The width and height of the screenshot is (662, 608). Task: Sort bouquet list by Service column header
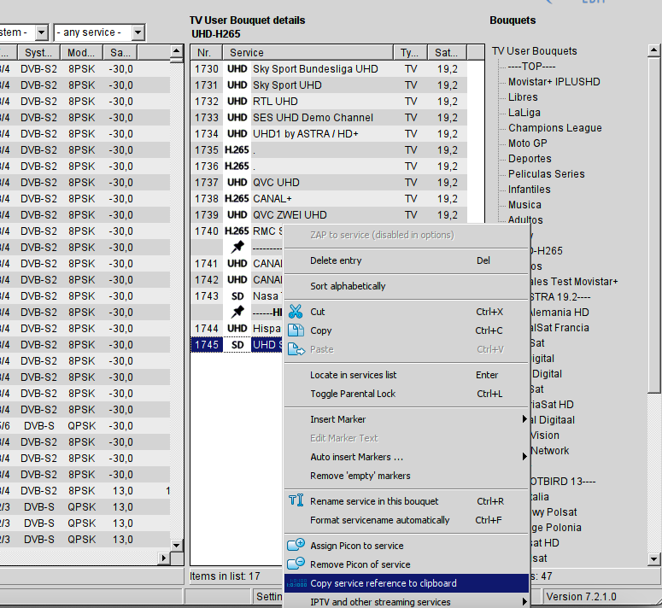(308, 52)
